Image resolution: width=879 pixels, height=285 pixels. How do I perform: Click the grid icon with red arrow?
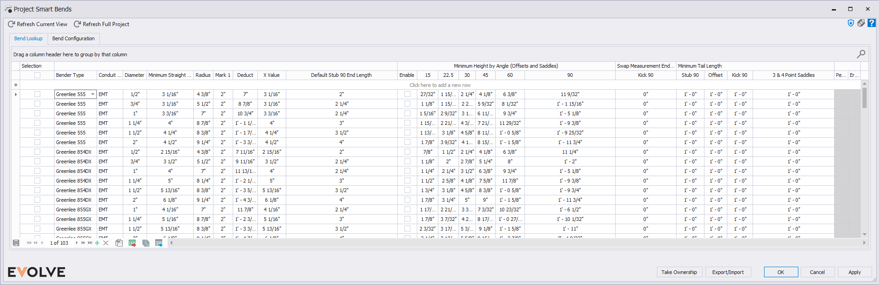132,243
